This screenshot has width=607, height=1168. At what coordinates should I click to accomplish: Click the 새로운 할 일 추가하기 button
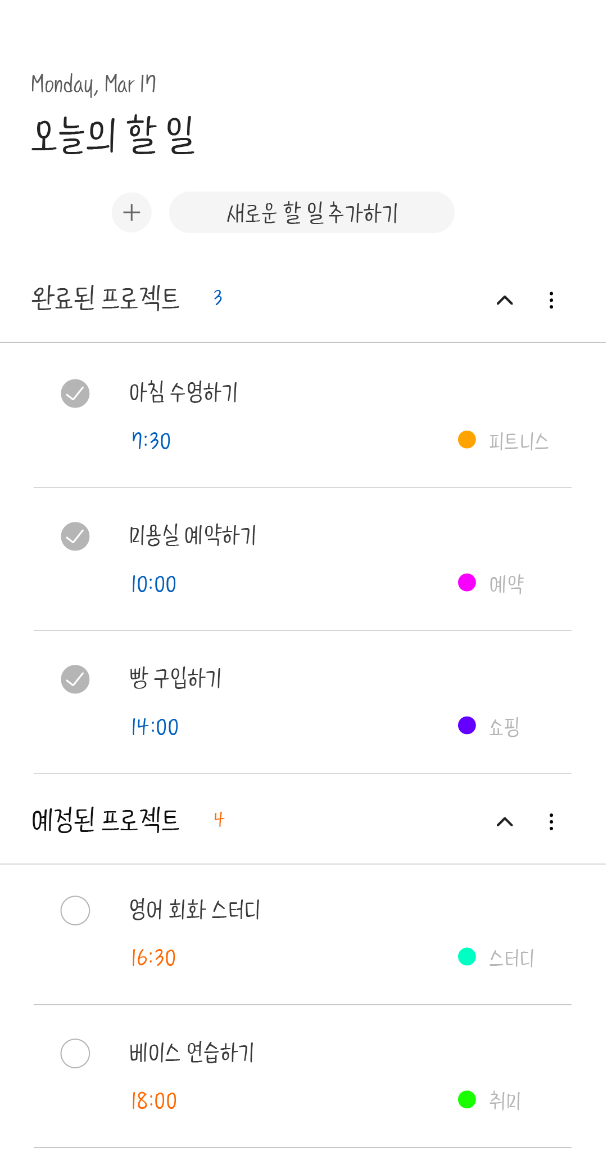point(312,213)
